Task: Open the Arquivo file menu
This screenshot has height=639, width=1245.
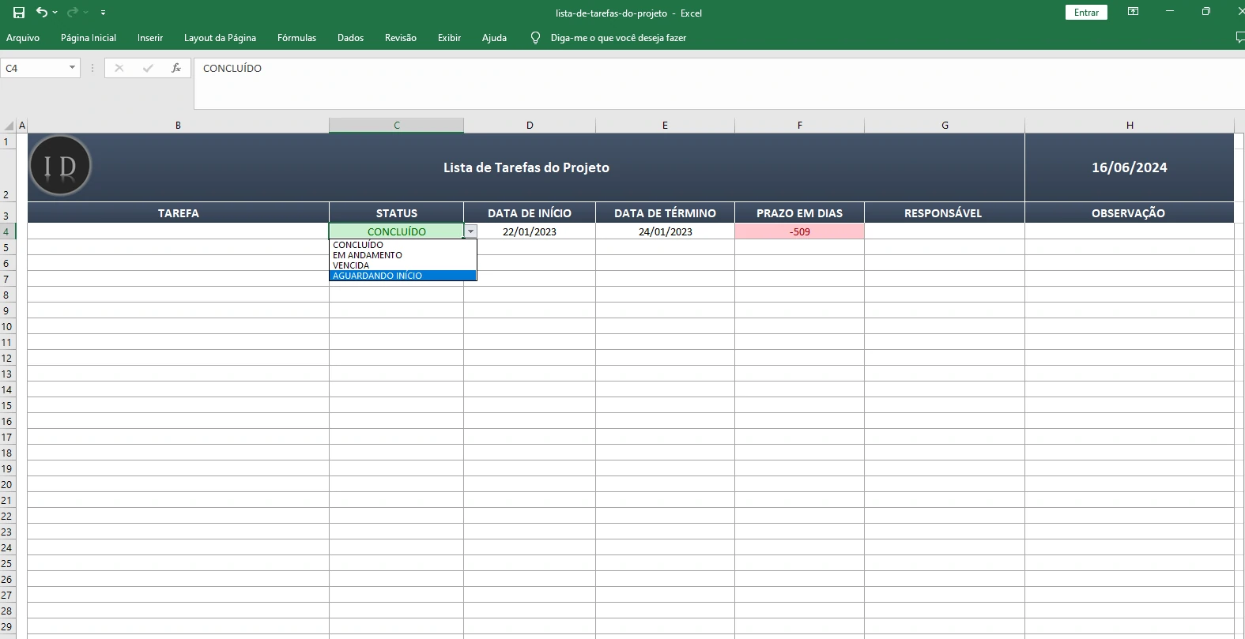Action: coord(23,38)
